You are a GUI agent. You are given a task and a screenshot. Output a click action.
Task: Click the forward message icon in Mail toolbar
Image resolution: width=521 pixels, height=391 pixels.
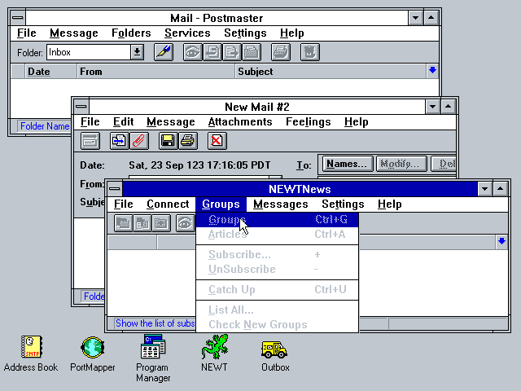pos(232,52)
